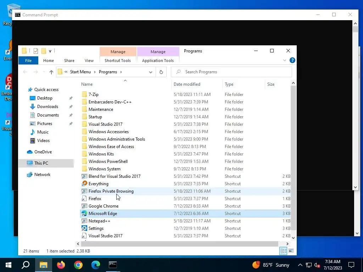Open the File Explorer Help icon
Image resolution: width=363 pixels, height=272 pixels.
pyautogui.click(x=292, y=60)
